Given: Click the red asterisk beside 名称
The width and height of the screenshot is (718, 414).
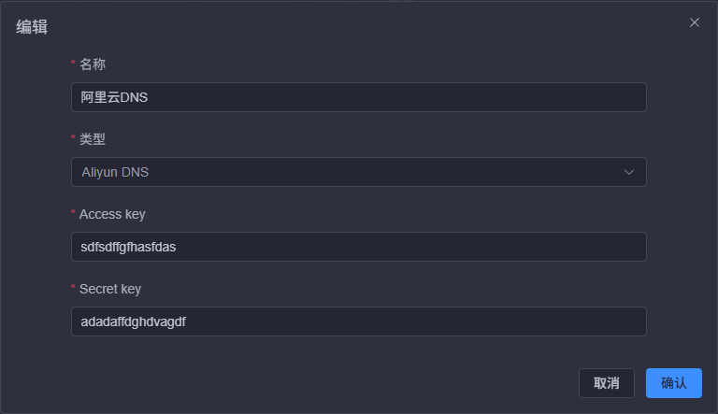Looking at the screenshot, I should [x=74, y=64].
